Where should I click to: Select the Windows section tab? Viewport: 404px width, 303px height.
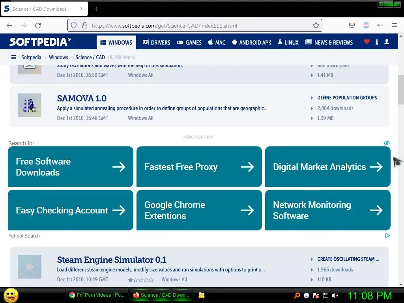116,43
